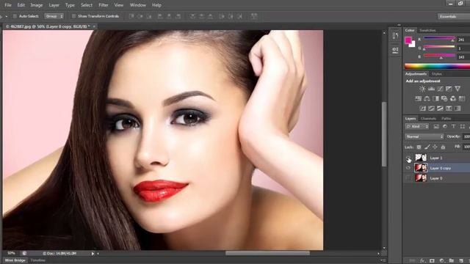
Task: Click the Create new group folder icon
Action: [x=452, y=261]
